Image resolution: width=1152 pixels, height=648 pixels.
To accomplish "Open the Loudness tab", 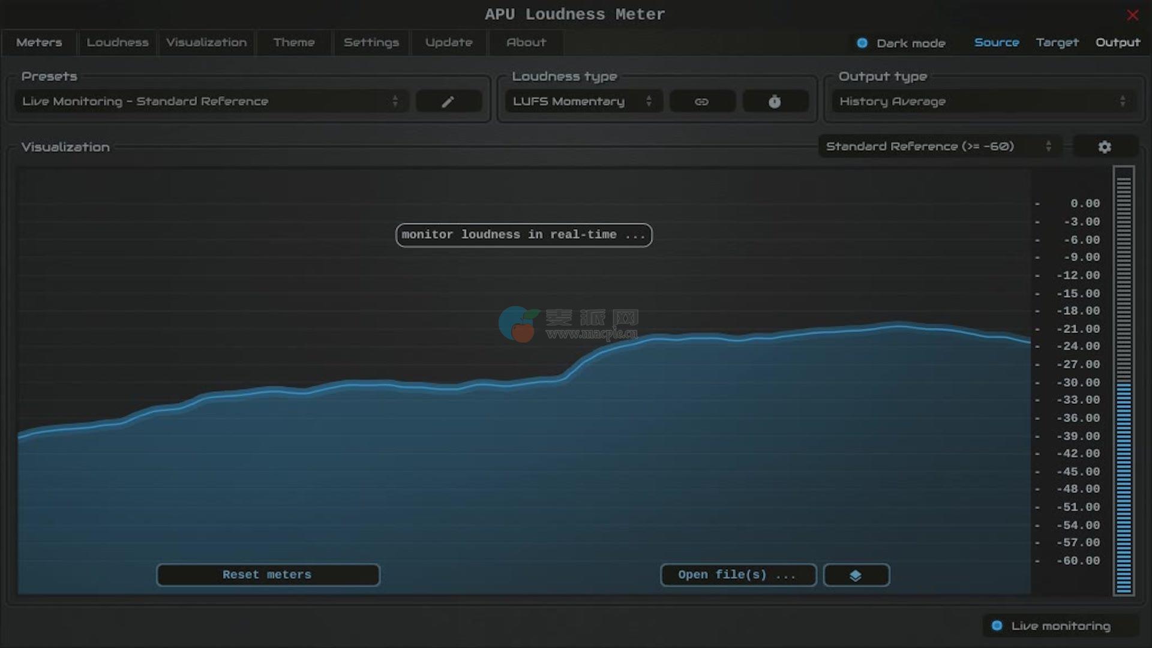I will point(118,43).
